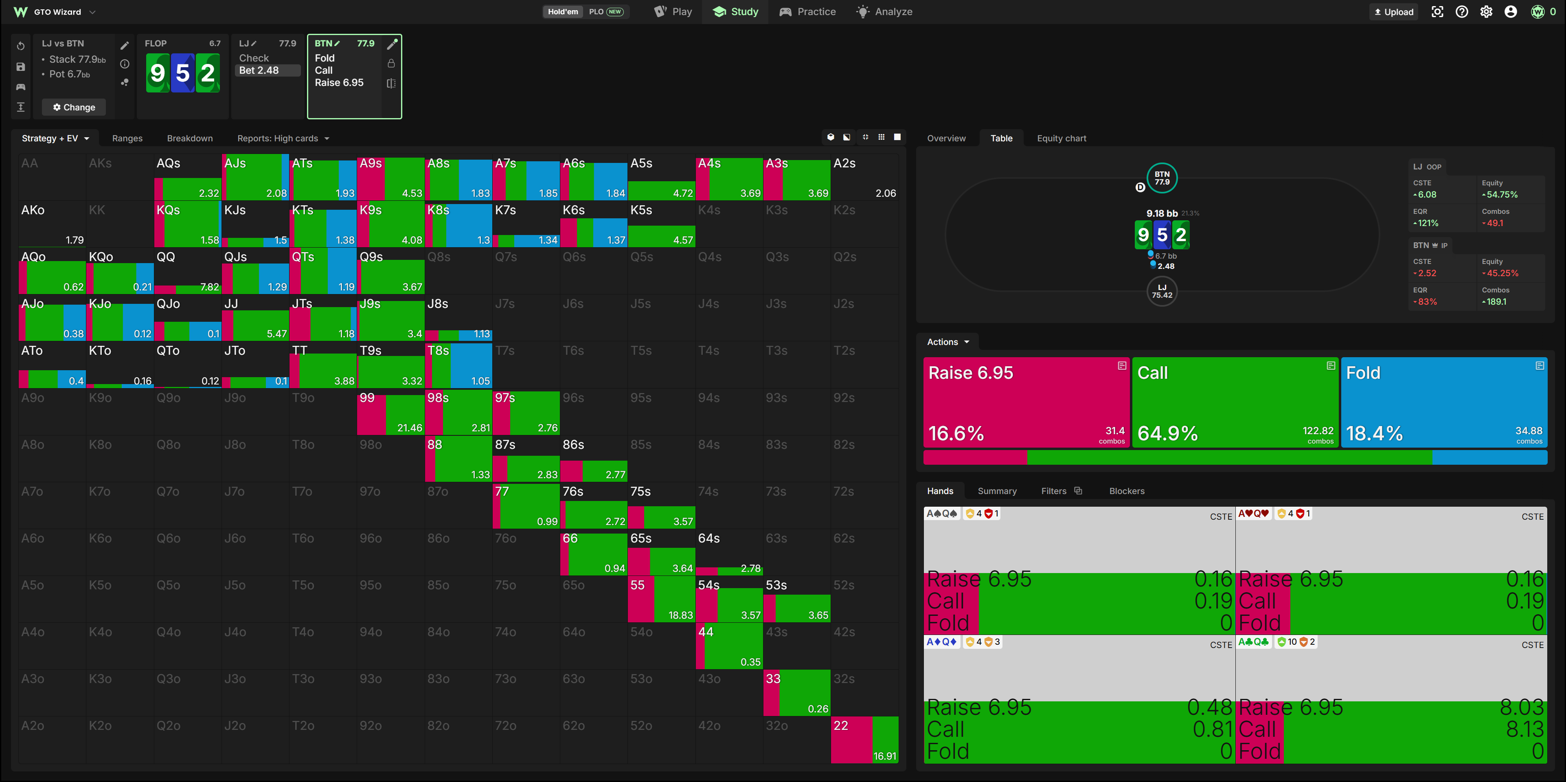This screenshot has width=1566, height=782.
Task: Open the GTO Wizard logo dropdown chevron
Action: (92, 11)
